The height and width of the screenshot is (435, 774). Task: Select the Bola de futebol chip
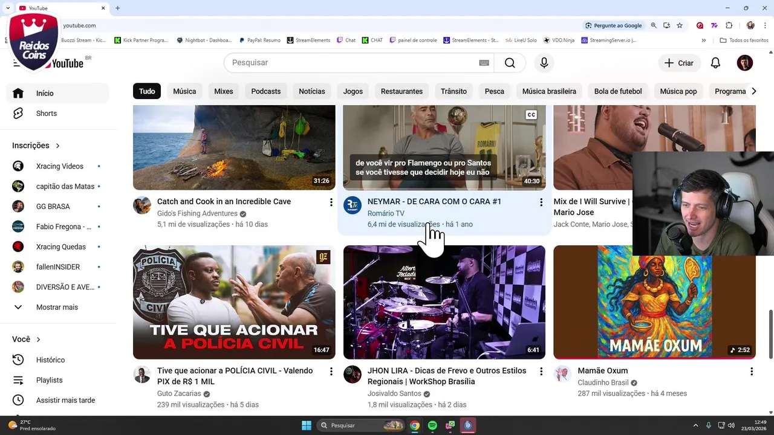click(618, 91)
